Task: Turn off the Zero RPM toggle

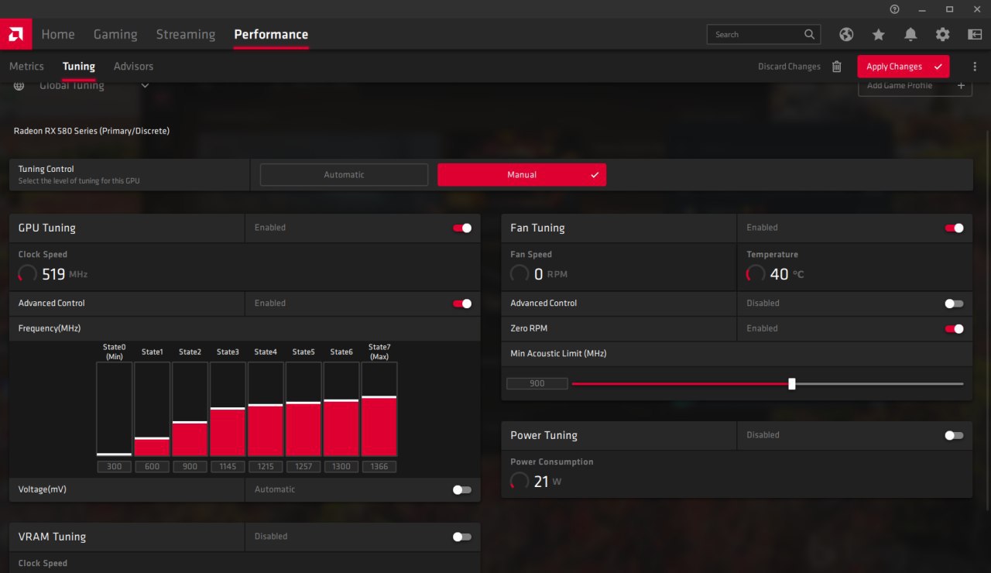Action: [955, 328]
